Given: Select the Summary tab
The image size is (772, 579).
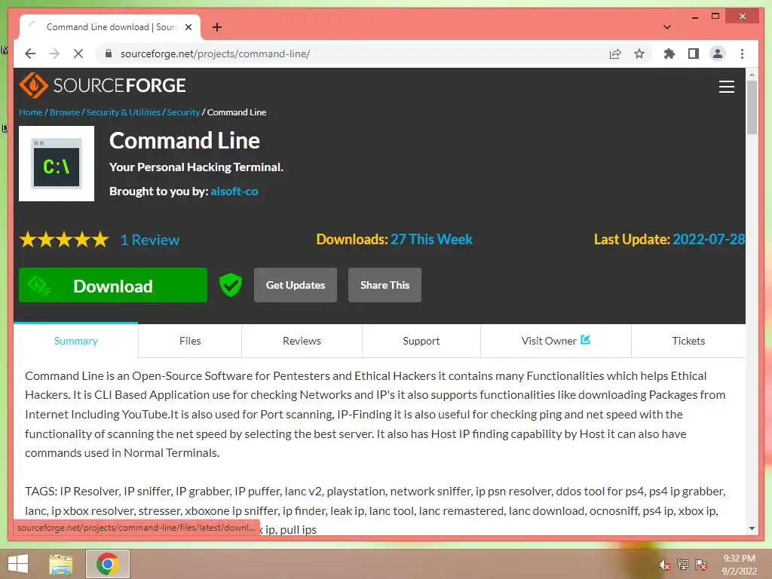Looking at the screenshot, I should click(x=76, y=341).
